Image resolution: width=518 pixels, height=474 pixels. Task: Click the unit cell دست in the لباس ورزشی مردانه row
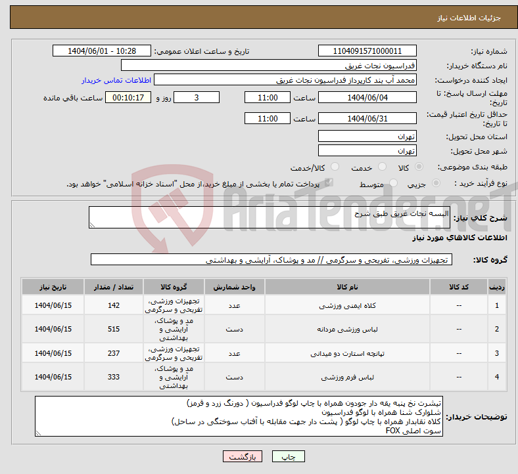pyautogui.click(x=234, y=329)
